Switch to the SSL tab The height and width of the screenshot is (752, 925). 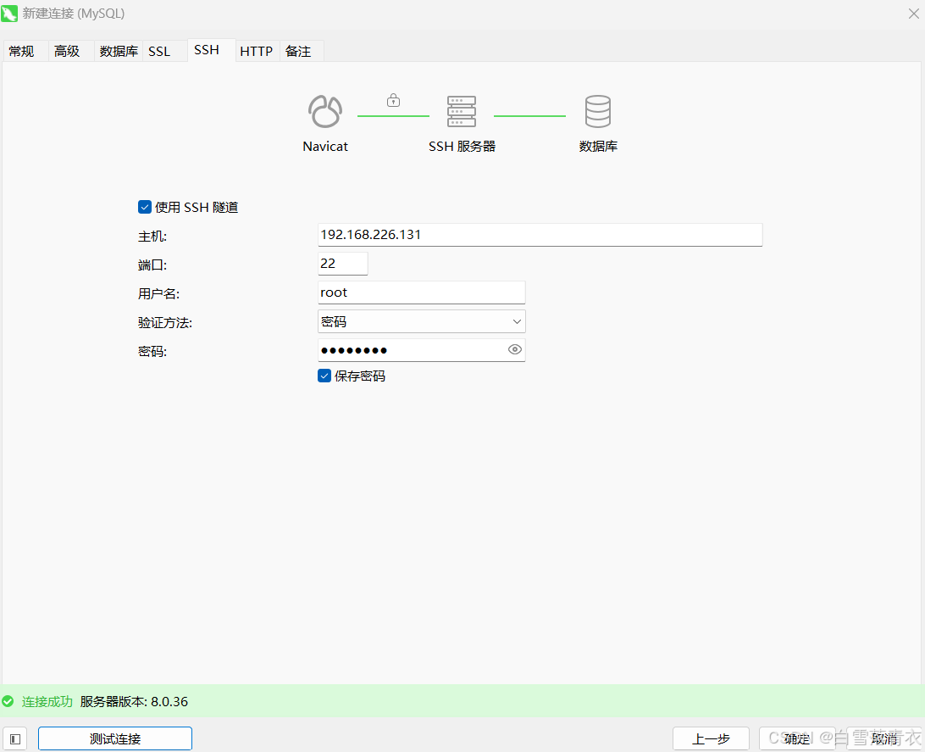coord(159,52)
